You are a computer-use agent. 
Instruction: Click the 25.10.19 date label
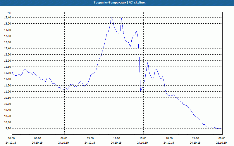click(x=221, y=142)
